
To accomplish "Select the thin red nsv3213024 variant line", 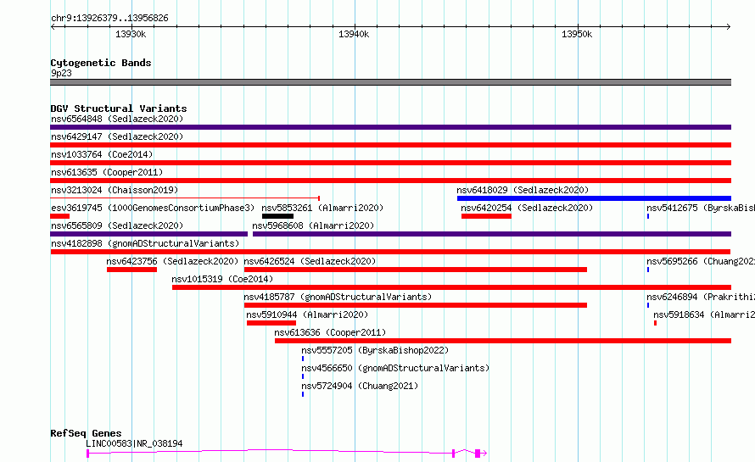I will (x=185, y=198).
